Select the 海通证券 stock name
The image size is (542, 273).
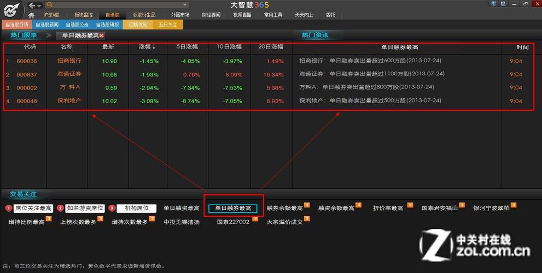69,74
